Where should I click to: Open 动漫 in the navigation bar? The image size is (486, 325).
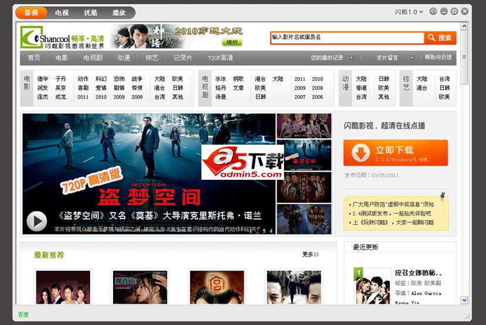point(124,58)
